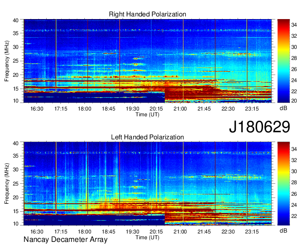The width and height of the screenshot is (302, 245).
Task: Click the J180629 label
Action: (259, 126)
